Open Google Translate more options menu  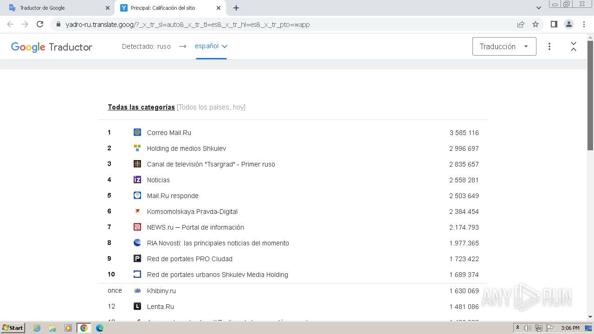click(549, 46)
